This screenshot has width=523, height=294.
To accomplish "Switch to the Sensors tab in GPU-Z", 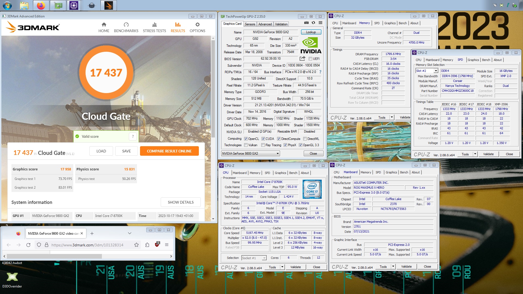I will pos(250,24).
